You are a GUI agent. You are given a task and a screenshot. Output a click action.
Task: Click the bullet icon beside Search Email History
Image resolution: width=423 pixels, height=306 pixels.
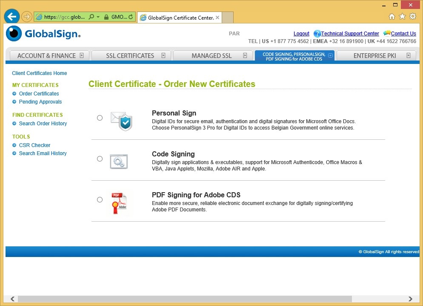14,153
